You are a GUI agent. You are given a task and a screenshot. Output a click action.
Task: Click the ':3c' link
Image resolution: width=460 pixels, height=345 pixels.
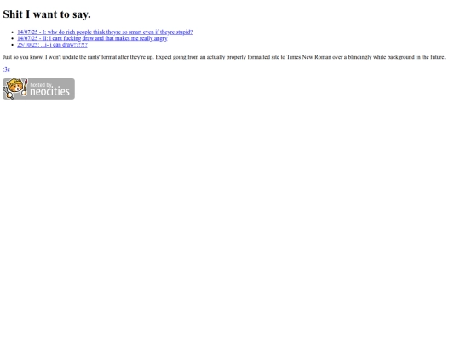tap(7, 69)
